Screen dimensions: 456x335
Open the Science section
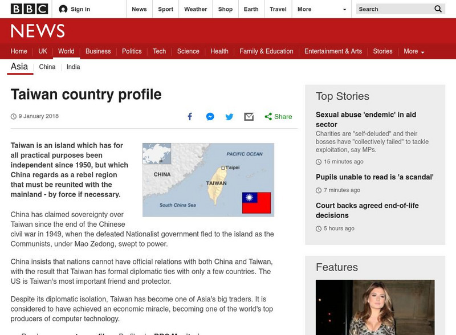click(188, 51)
